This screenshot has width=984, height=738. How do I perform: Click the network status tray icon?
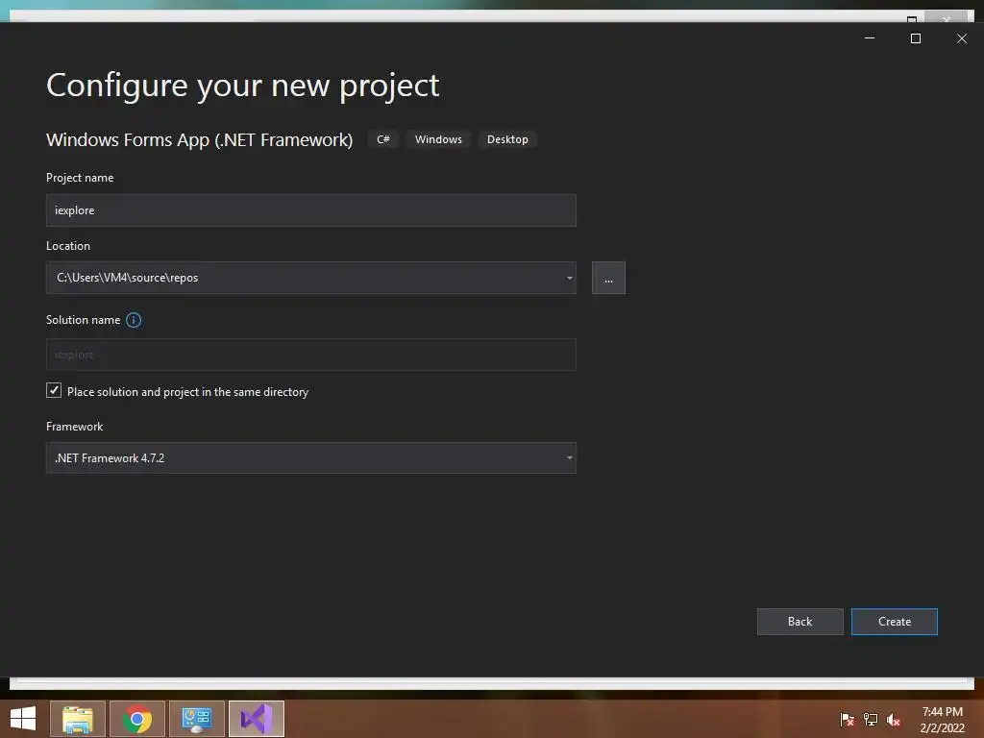871,719
